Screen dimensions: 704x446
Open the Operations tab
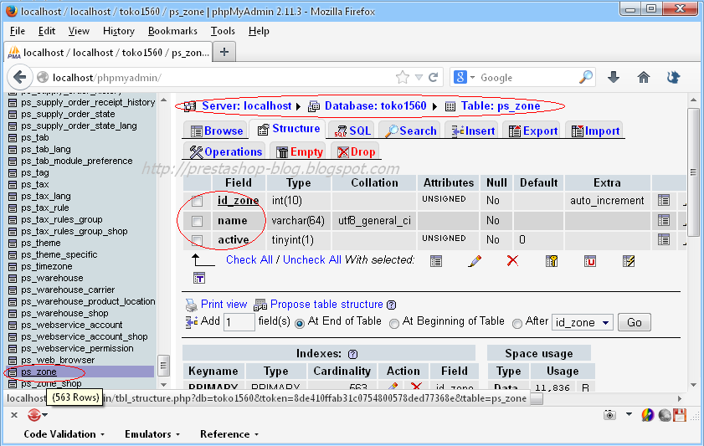225,151
